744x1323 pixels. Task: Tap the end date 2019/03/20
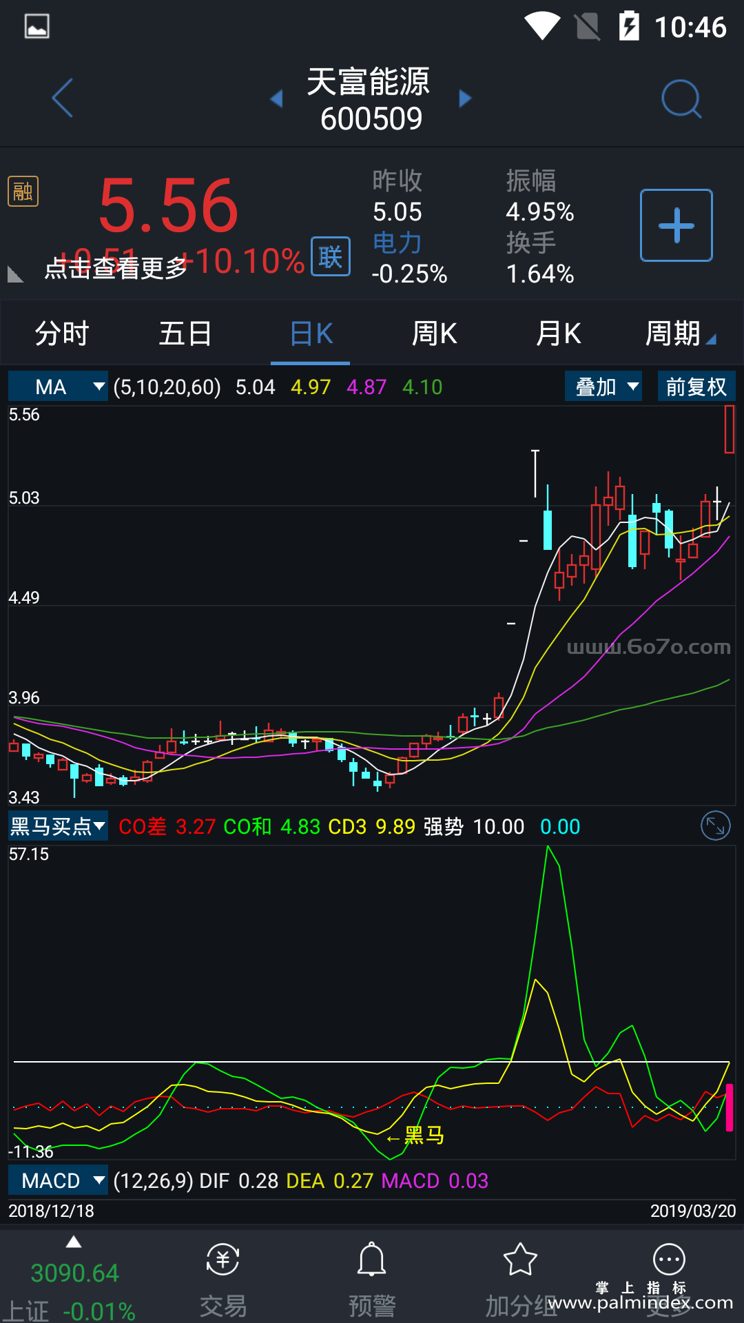(693, 1211)
